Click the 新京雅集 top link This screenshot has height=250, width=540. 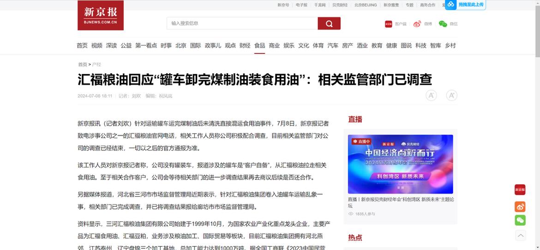coord(391,5)
